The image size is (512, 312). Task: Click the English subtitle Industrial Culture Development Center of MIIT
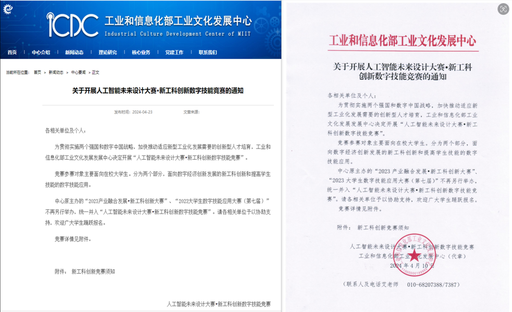pyautogui.click(x=178, y=34)
